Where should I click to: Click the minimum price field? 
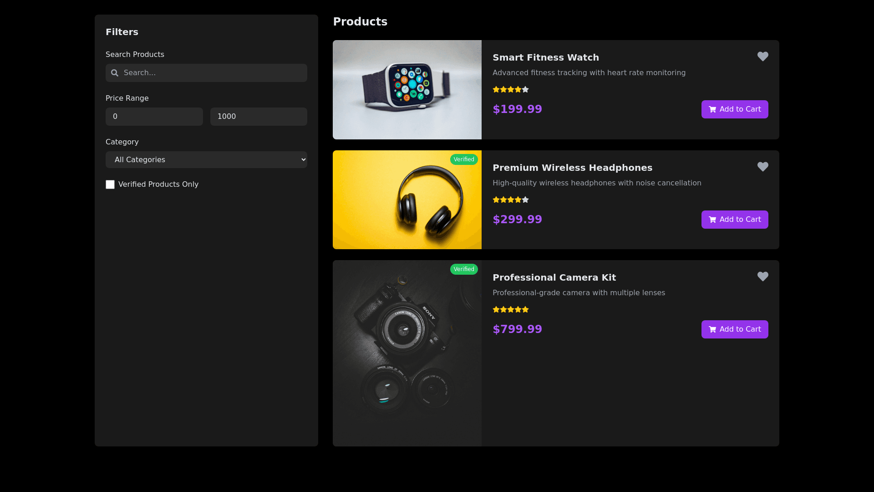tap(154, 117)
